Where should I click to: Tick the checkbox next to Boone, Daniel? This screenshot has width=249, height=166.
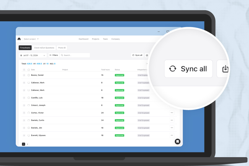coord(28,75)
